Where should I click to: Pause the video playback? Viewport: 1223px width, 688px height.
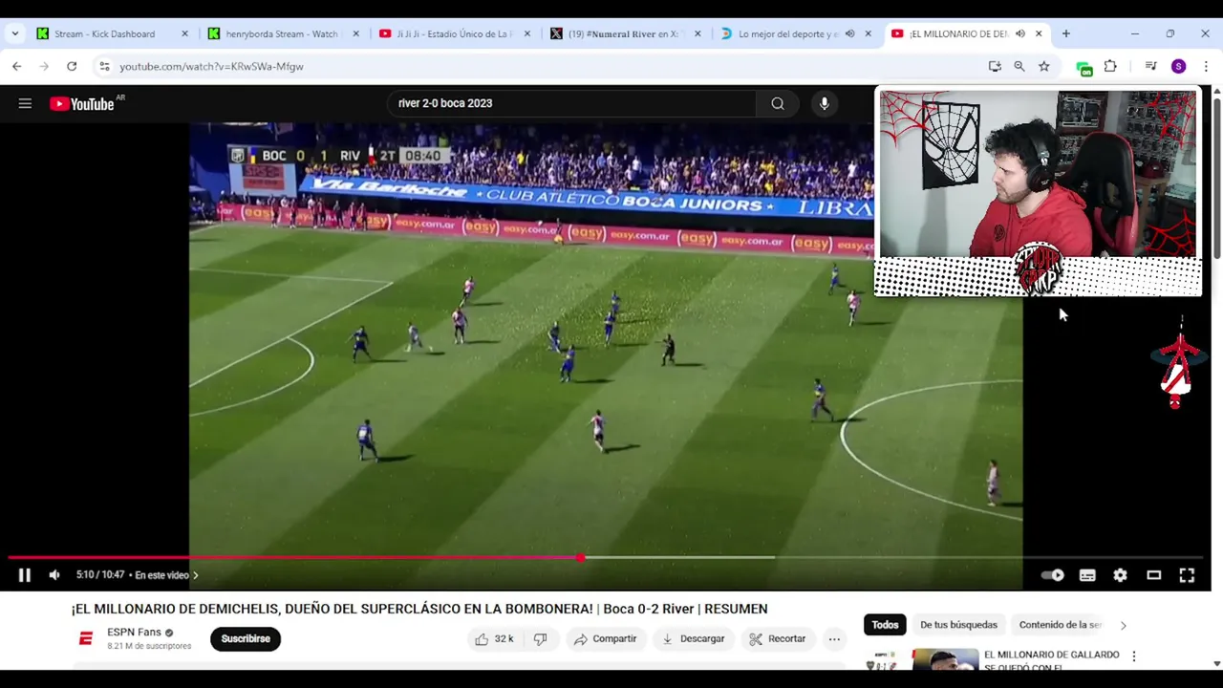[x=25, y=575]
